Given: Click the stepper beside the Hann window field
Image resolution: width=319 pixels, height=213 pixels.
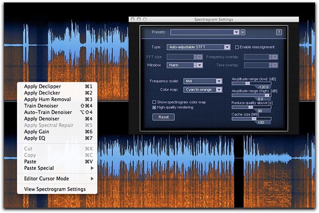Looking at the screenshot, I should pyautogui.click(x=195, y=65).
